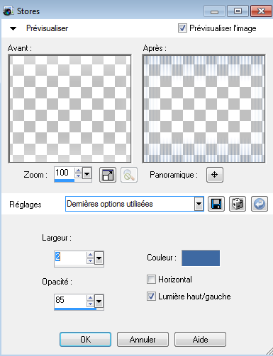The height and width of the screenshot is (356, 273).
Task: Click the blue bar under Opacité value
Action: coord(75,309)
